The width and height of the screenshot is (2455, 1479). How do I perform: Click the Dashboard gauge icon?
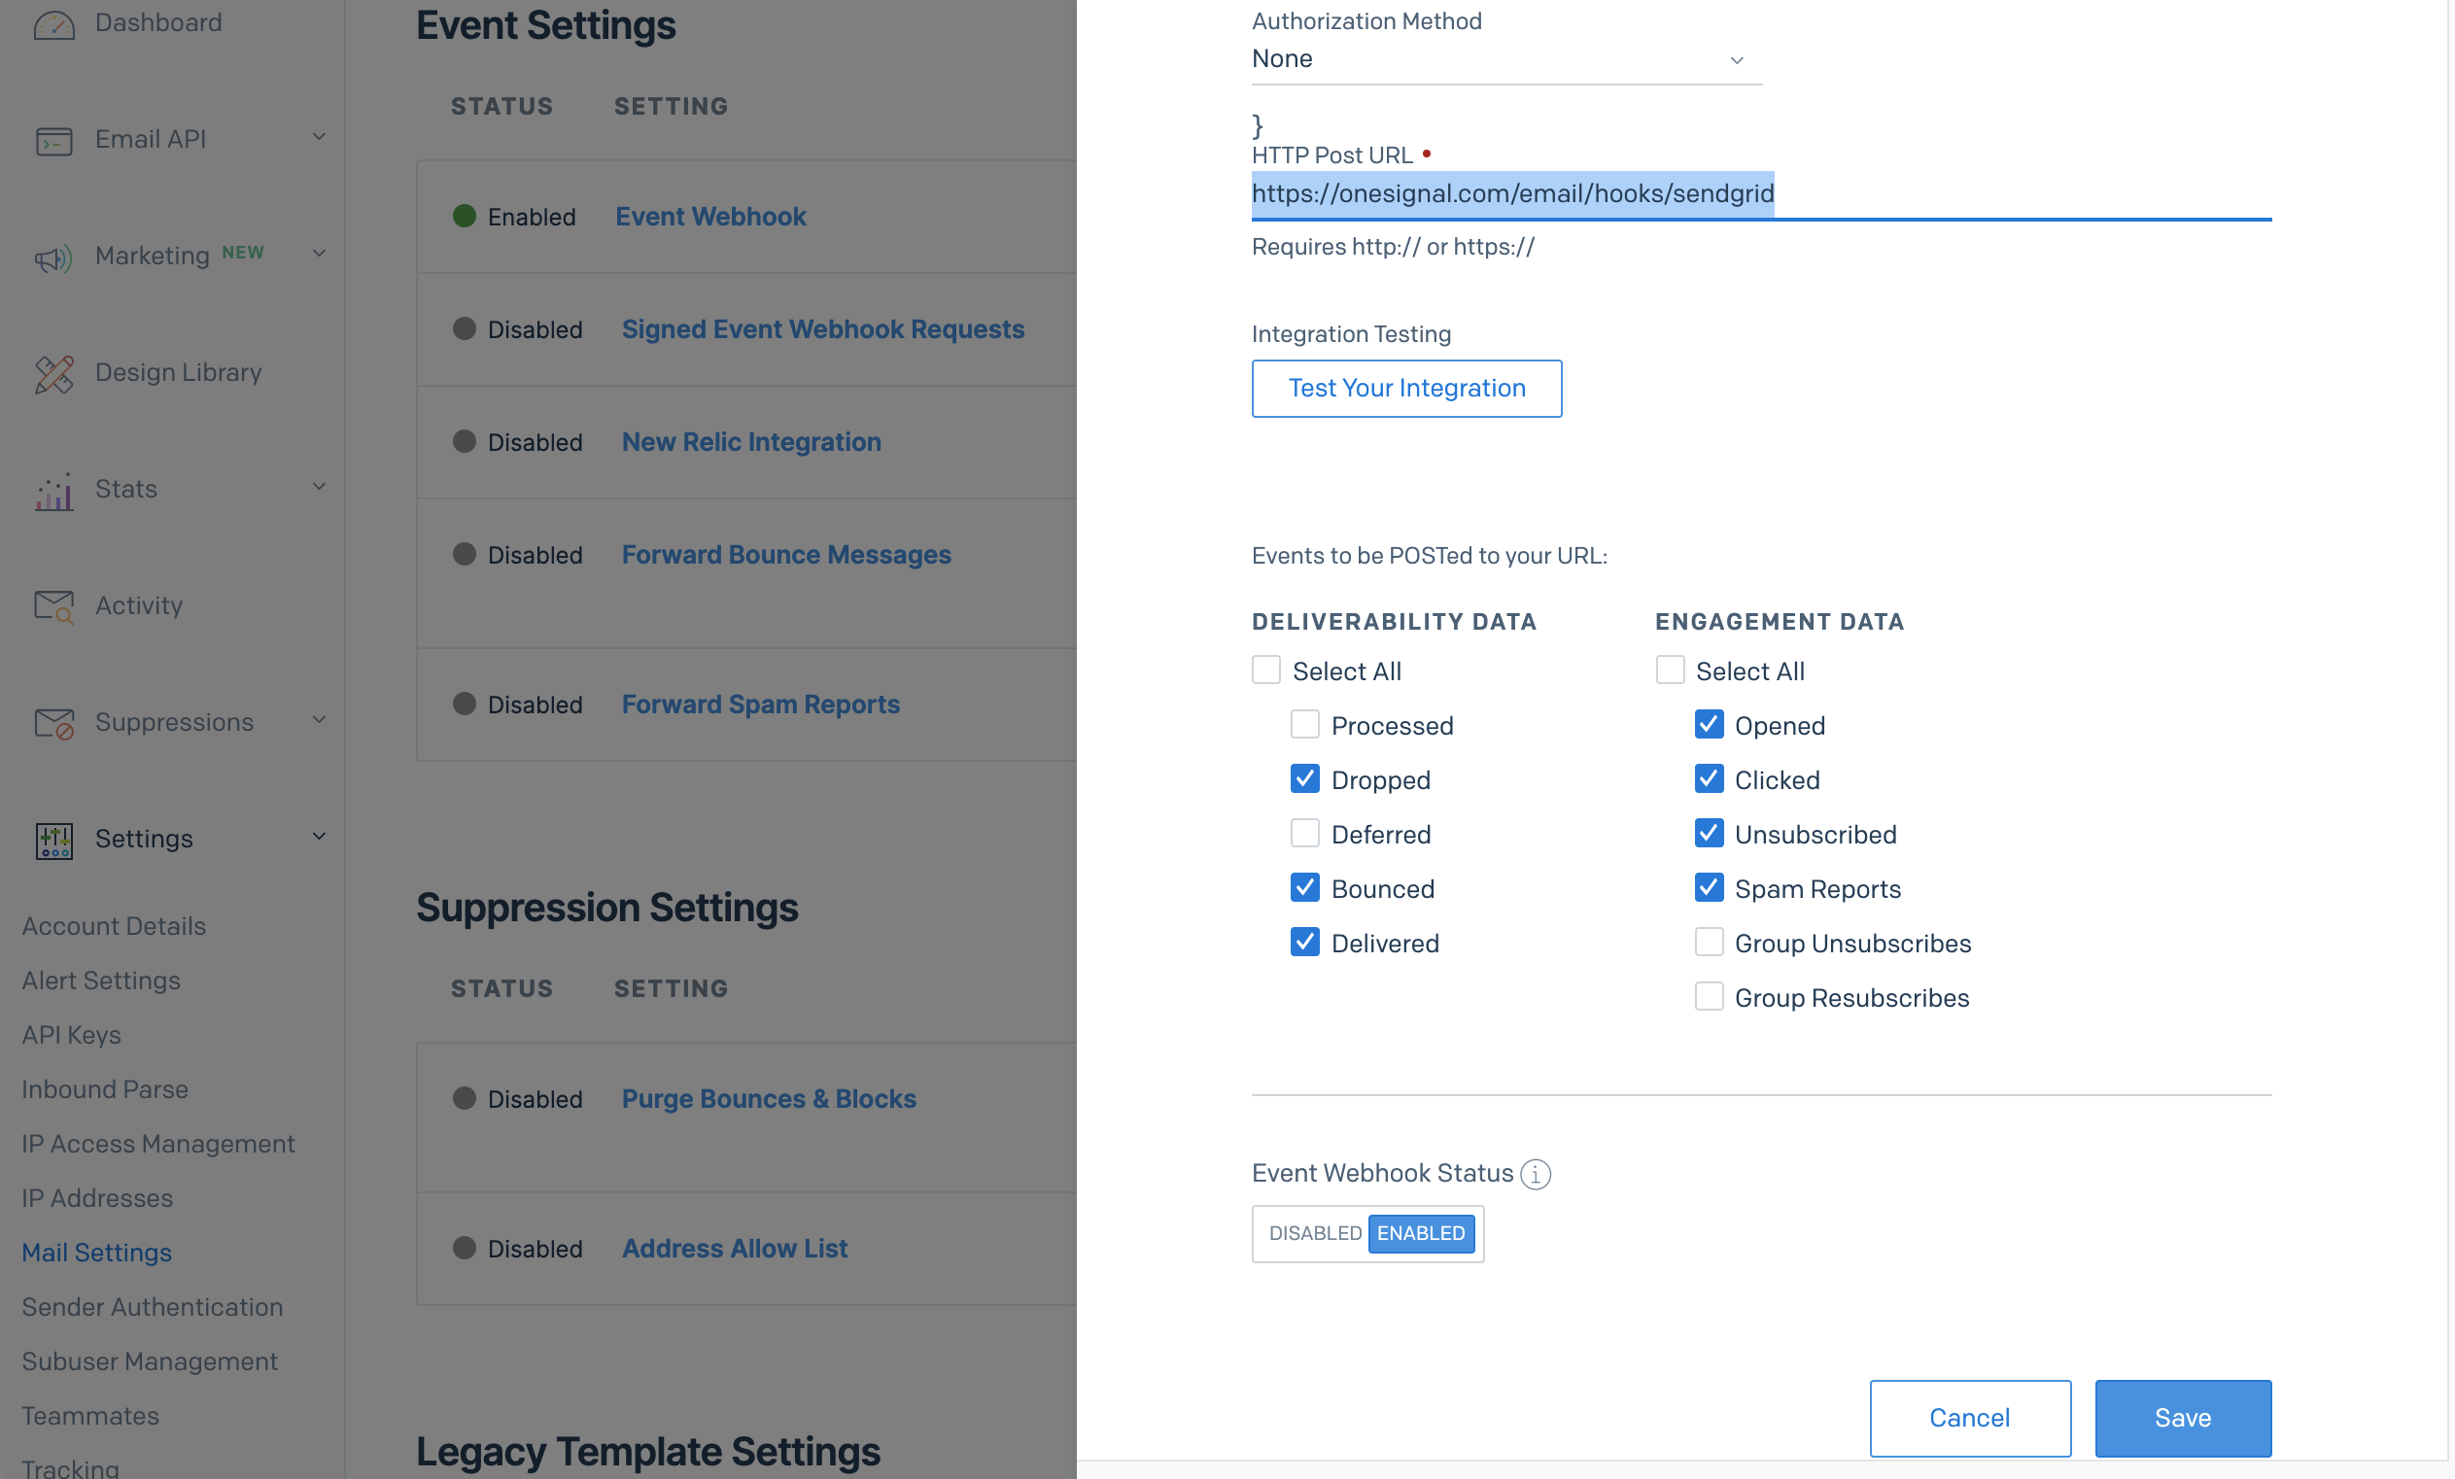click(53, 25)
